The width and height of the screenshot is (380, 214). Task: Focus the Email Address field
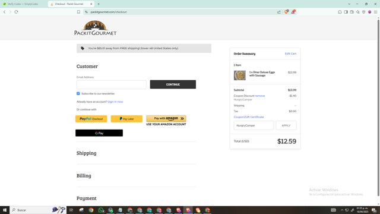111,84
